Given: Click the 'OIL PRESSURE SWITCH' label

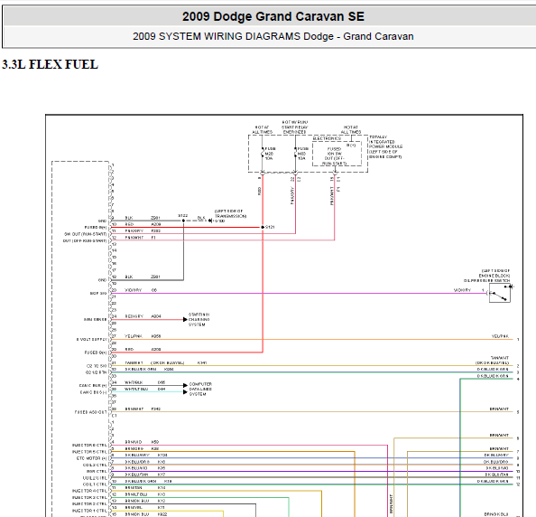Looking at the screenshot, I should point(486,280).
